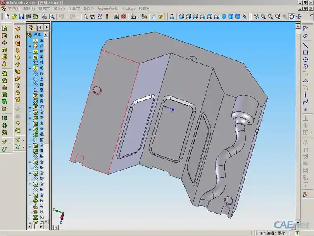Click the Undo arrow icon
The image size is (314, 236).
coord(61,17)
